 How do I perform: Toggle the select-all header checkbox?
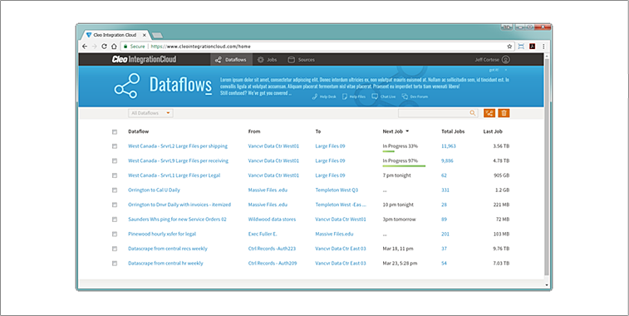[115, 131]
